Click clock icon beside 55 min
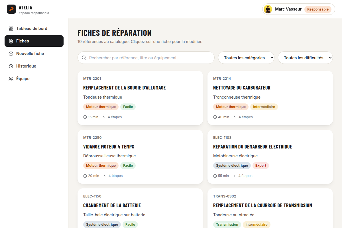Screen dimensions: 342x228 (x=215, y=176)
